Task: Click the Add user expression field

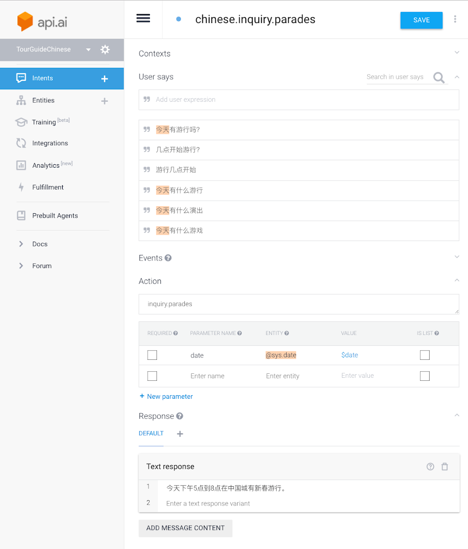Action: [x=299, y=99]
